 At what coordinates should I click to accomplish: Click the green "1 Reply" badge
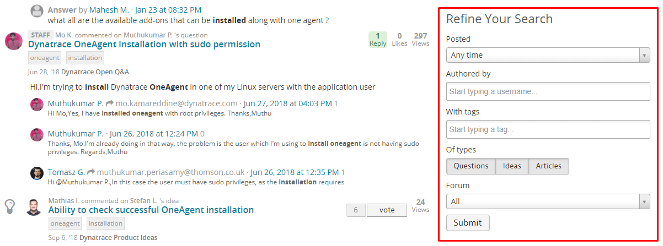[378, 40]
